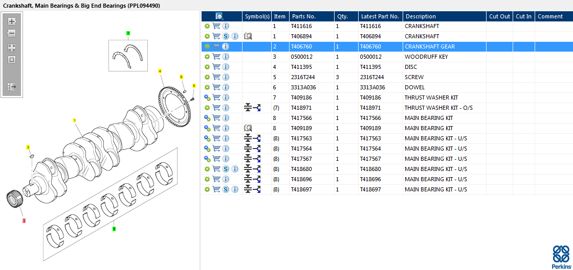
Task: Click the list export arrow icon
Action: click(x=12, y=87)
